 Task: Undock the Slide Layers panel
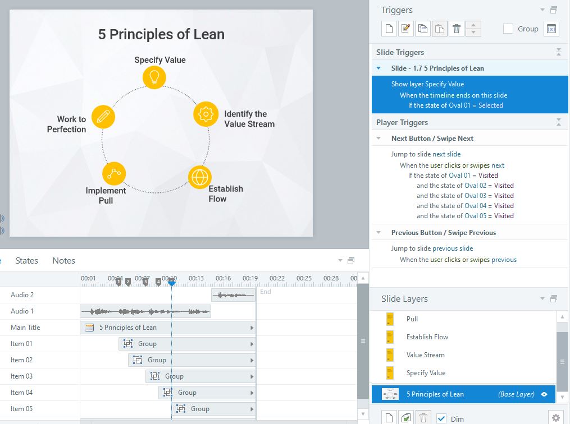(x=554, y=298)
